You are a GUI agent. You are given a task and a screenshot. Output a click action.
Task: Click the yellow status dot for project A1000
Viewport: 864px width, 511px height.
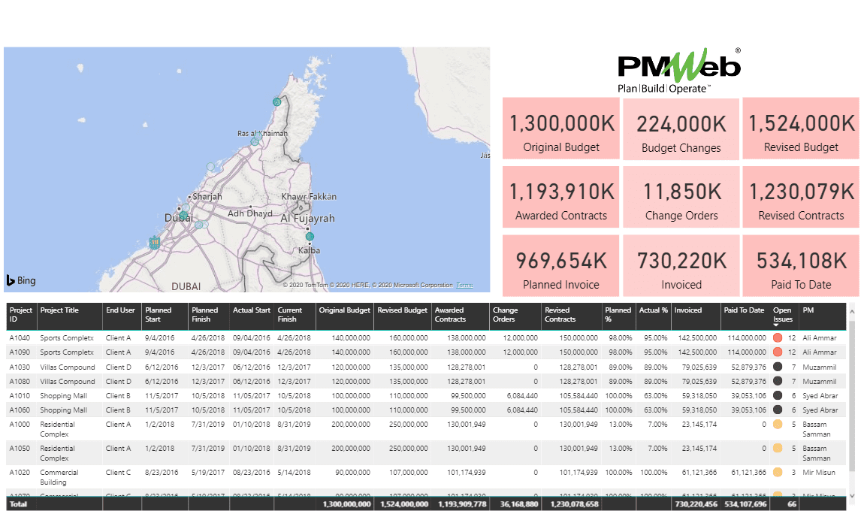(x=778, y=425)
